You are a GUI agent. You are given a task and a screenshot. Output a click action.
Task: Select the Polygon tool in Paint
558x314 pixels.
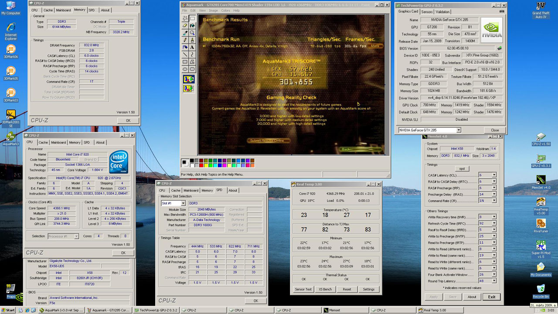pos(192,61)
